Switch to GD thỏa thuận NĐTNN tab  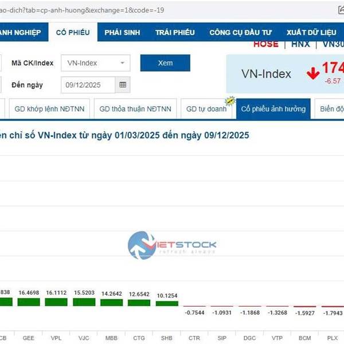click(135, 109)
